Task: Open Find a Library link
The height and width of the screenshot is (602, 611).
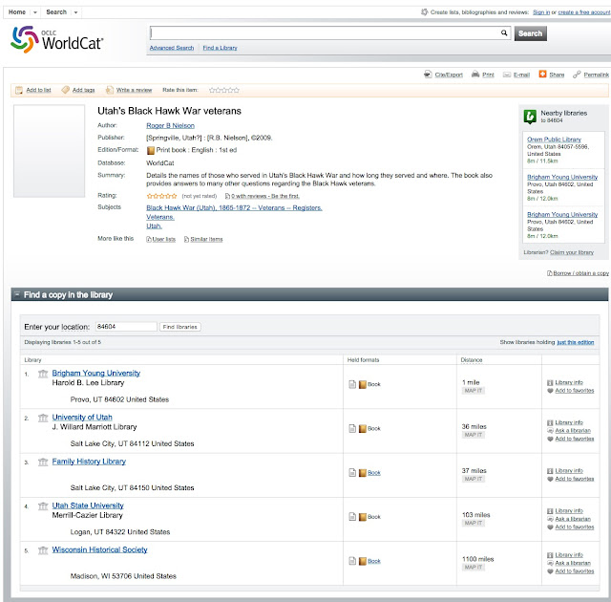Action: 221,48
